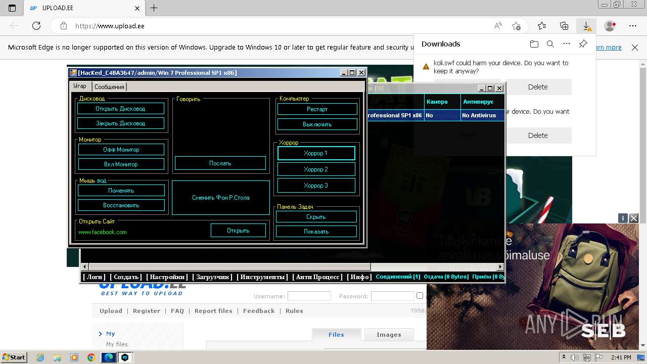Open the [Инфо] menu
Viewport: 647px width, 364px height.
click(360, 277)
